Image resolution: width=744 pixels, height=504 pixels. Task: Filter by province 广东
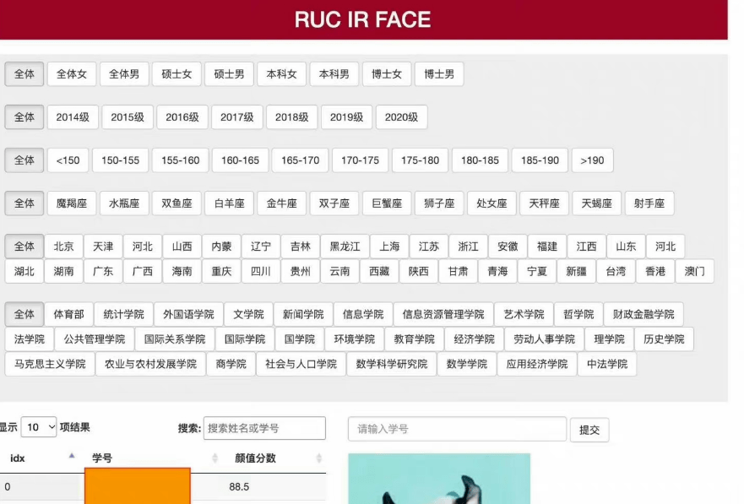[103, 271]
